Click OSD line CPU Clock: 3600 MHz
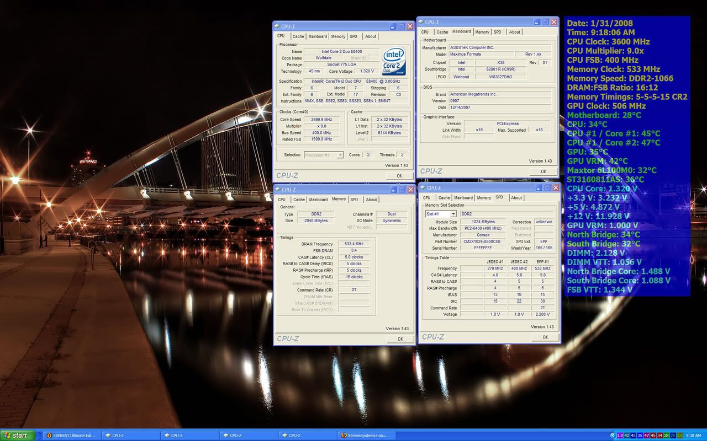This screenshot has width=707, height=441. [x=608, y=42]
